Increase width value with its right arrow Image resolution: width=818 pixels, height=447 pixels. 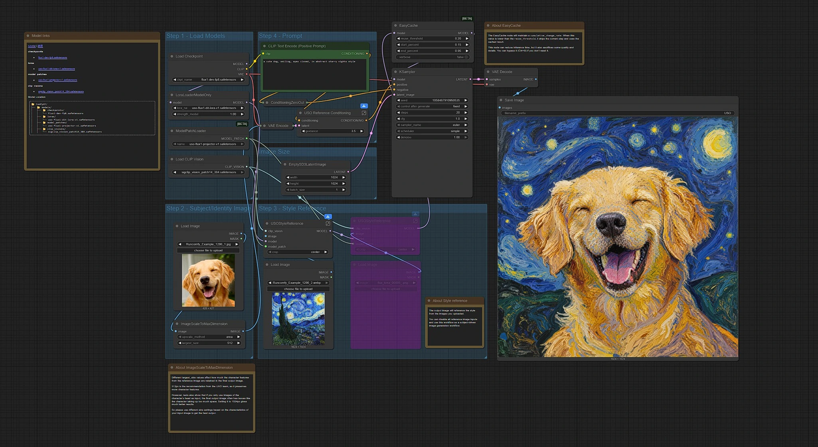[344, 178]
